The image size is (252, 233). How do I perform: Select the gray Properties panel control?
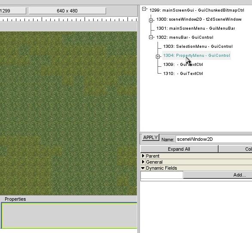pyautogui.click(x=69, y=215)
